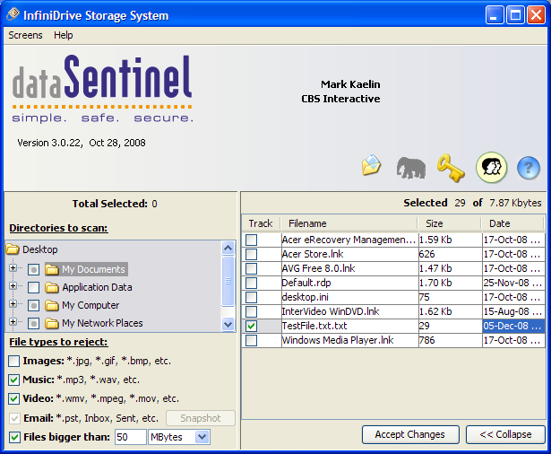Select the TestFile.txt.txt filename

[x=314, y=326]
